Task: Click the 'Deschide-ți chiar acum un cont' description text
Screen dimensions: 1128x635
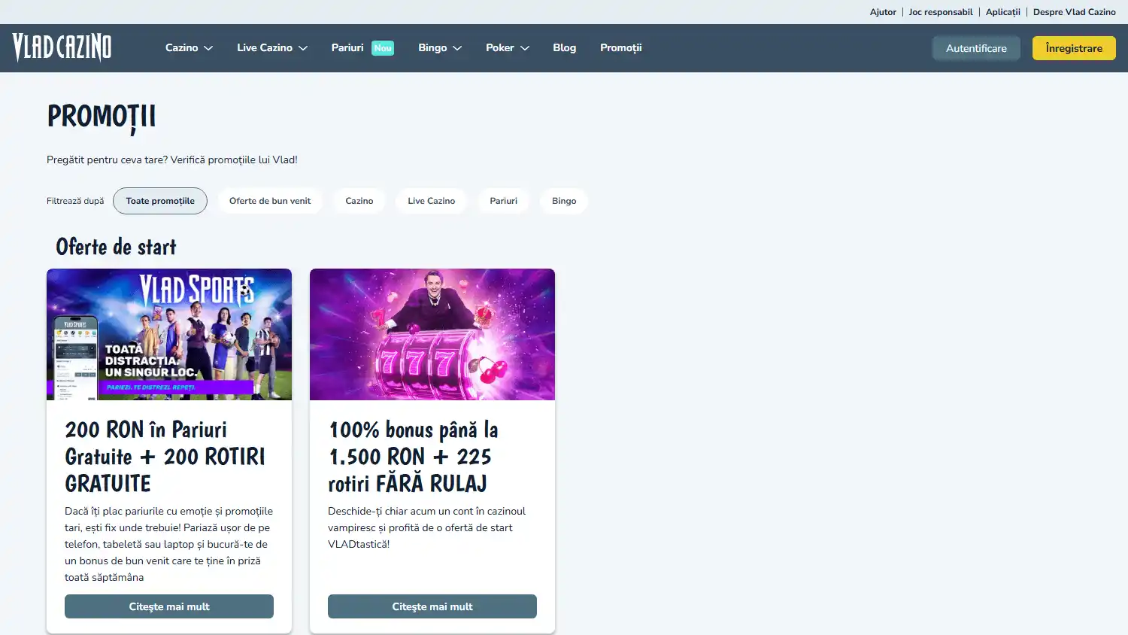Action: click(x=427, y=527)
